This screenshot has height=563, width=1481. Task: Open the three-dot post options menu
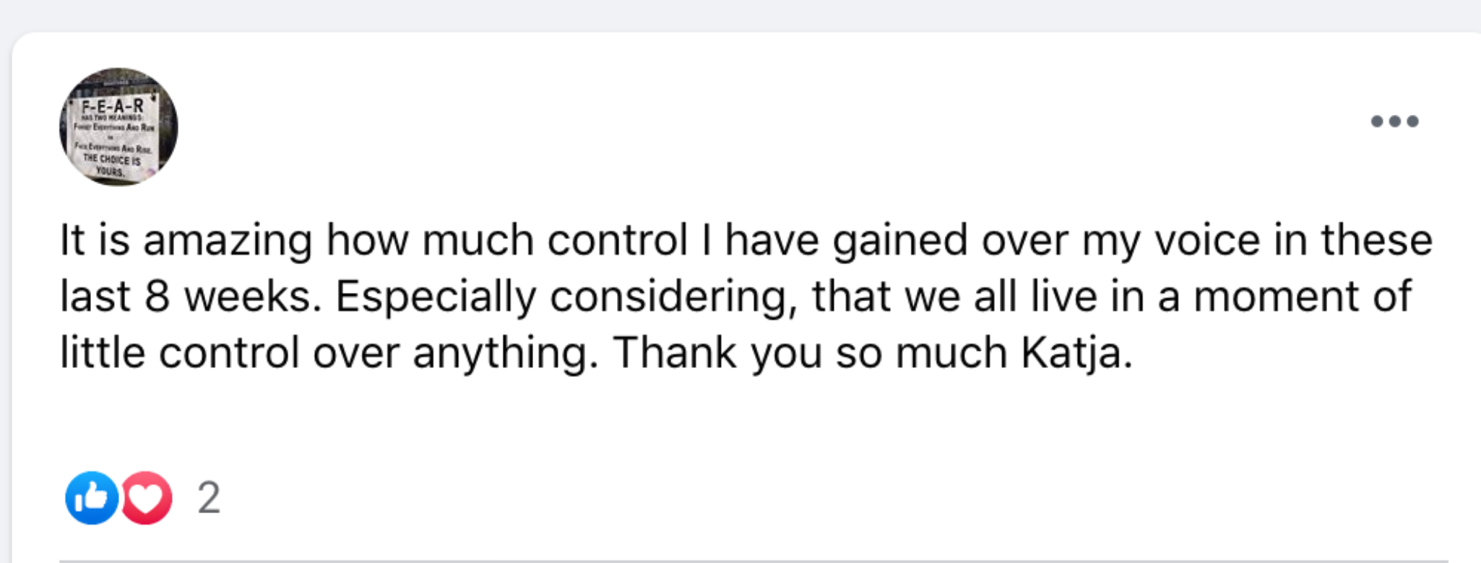coord(1394,121)
